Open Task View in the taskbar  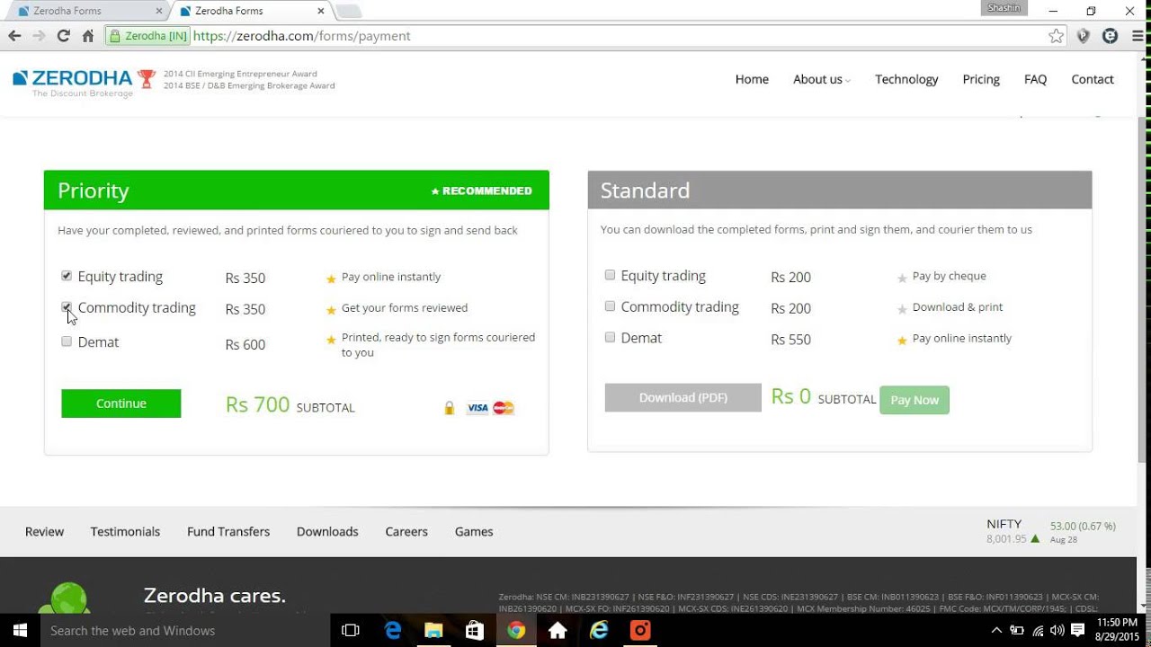coord(351,631)
